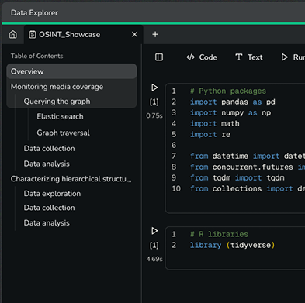
Task: Insert a new Text cell
Action: [249, 57]
